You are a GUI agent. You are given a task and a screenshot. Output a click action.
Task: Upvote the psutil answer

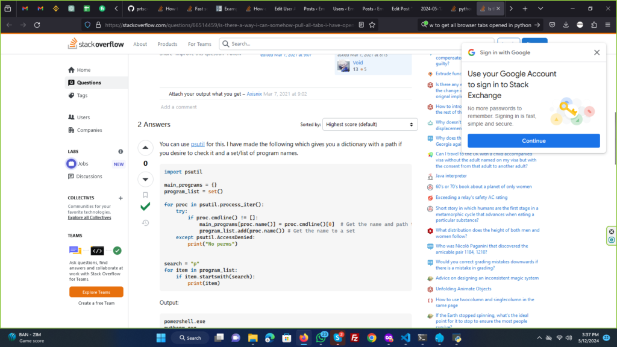click(x=145, y=148)
